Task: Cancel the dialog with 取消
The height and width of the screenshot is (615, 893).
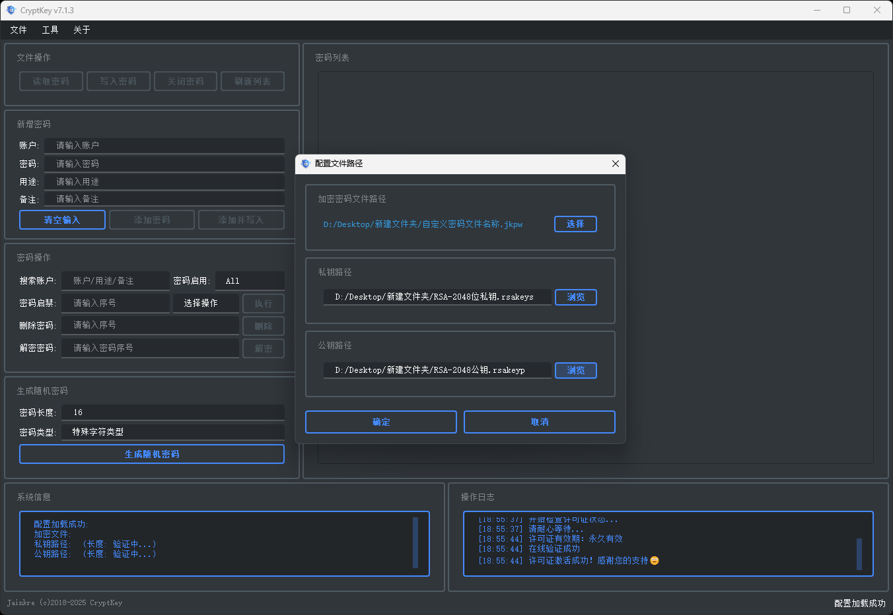Action: pos(540,422)
